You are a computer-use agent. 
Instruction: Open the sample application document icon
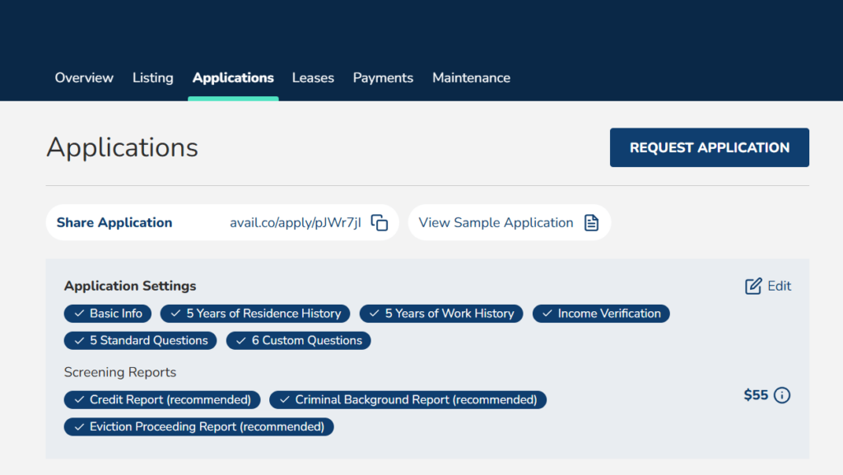(x=591, y=221)
